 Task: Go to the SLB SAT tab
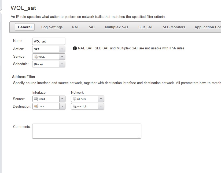145,27
